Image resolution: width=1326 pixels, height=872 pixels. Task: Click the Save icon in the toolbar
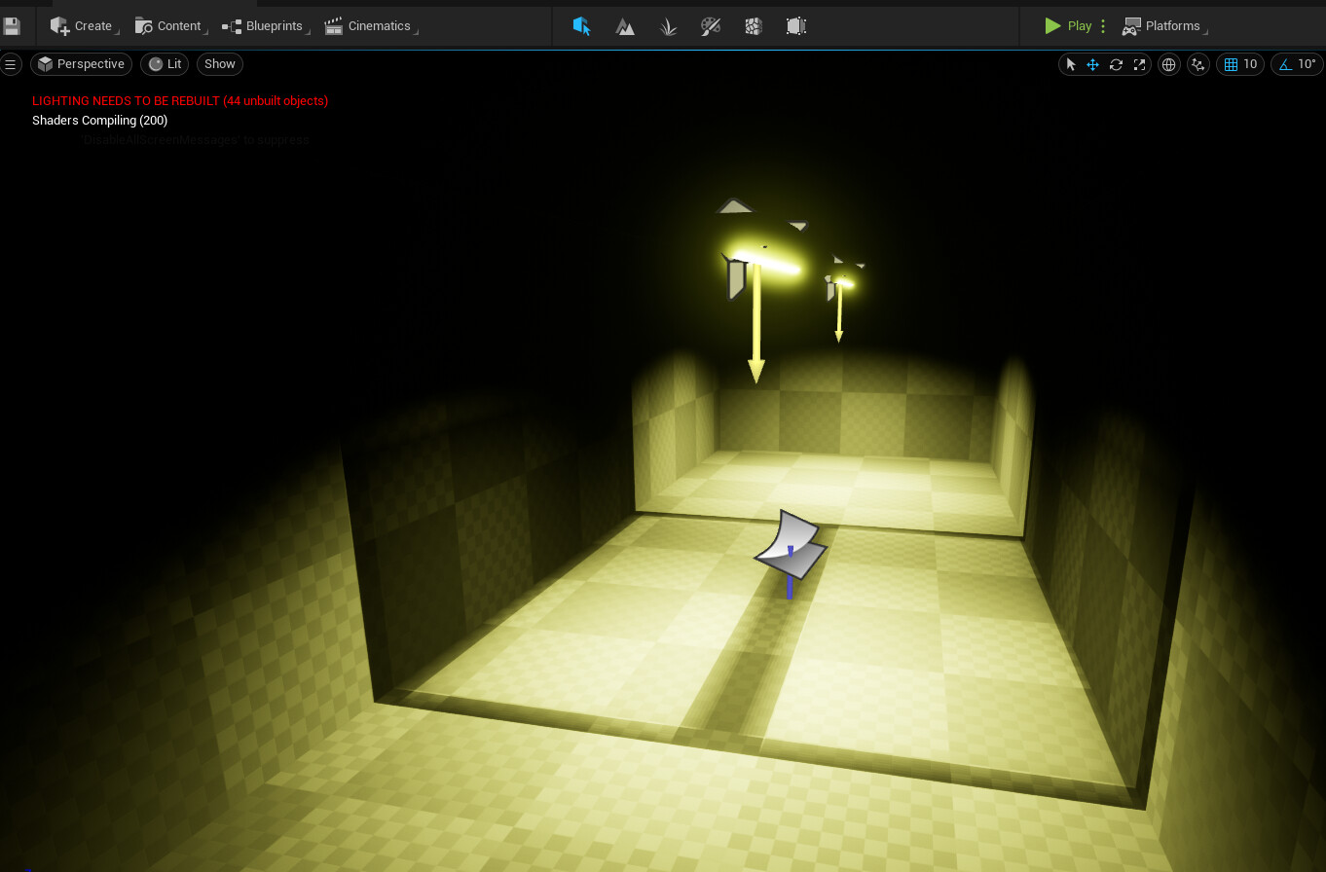click(x=12, y=26)
